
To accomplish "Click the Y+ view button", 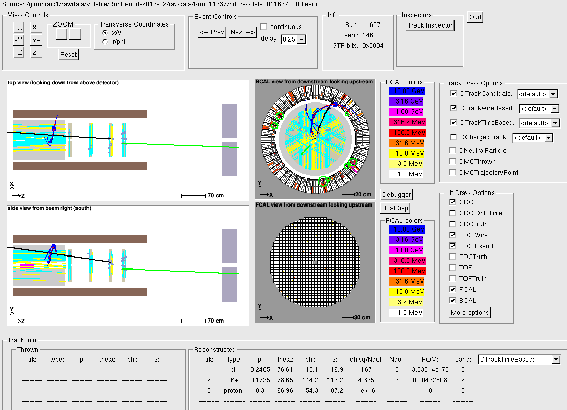I will (x=36, y=40).
